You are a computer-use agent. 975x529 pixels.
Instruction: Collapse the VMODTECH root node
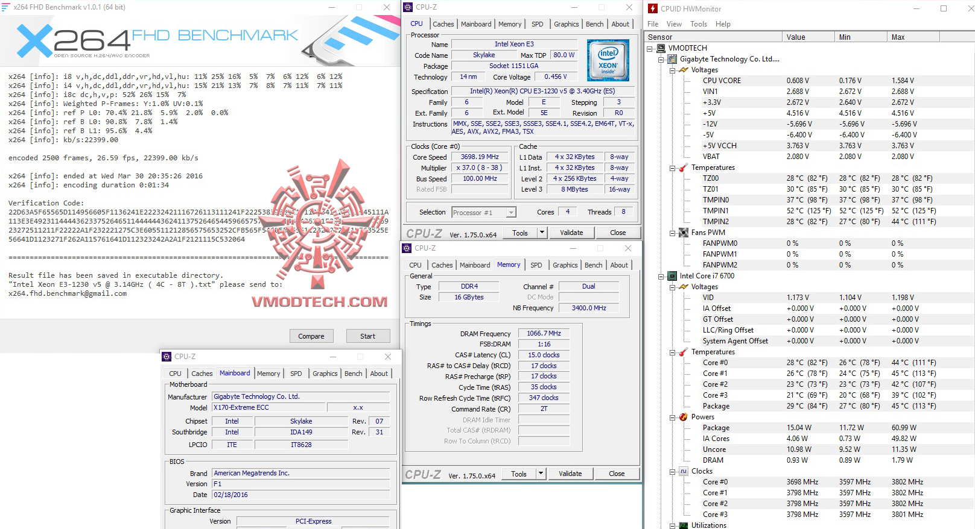[650, 48]
